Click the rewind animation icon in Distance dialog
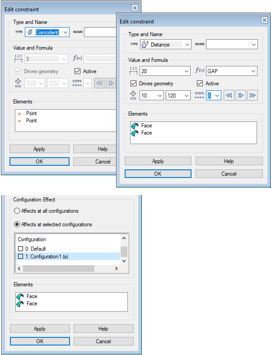This screenshot has height=355, width=271. click(x=229, y=95)
